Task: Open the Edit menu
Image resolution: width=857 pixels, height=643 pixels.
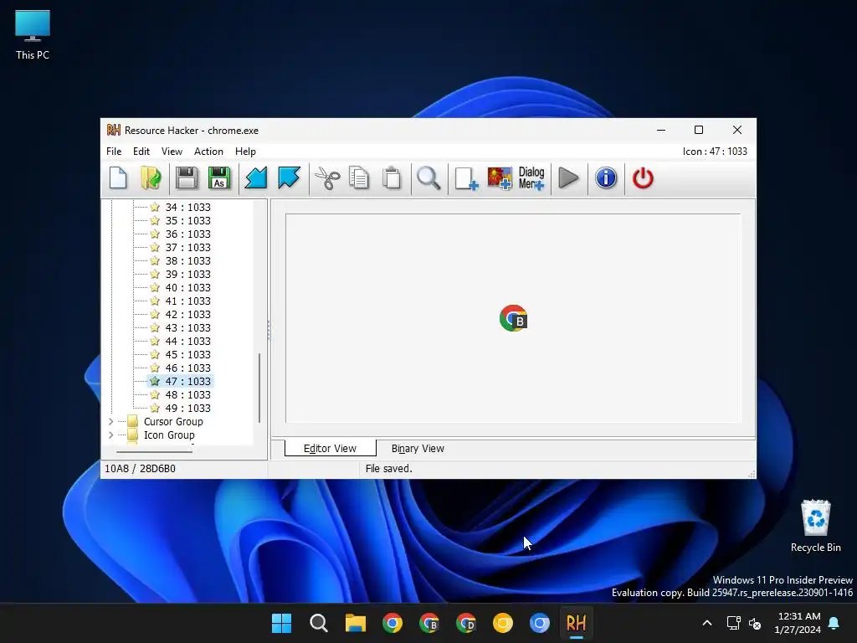Action: 141,152
